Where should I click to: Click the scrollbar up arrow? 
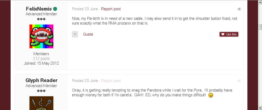(x=260, y=2)
